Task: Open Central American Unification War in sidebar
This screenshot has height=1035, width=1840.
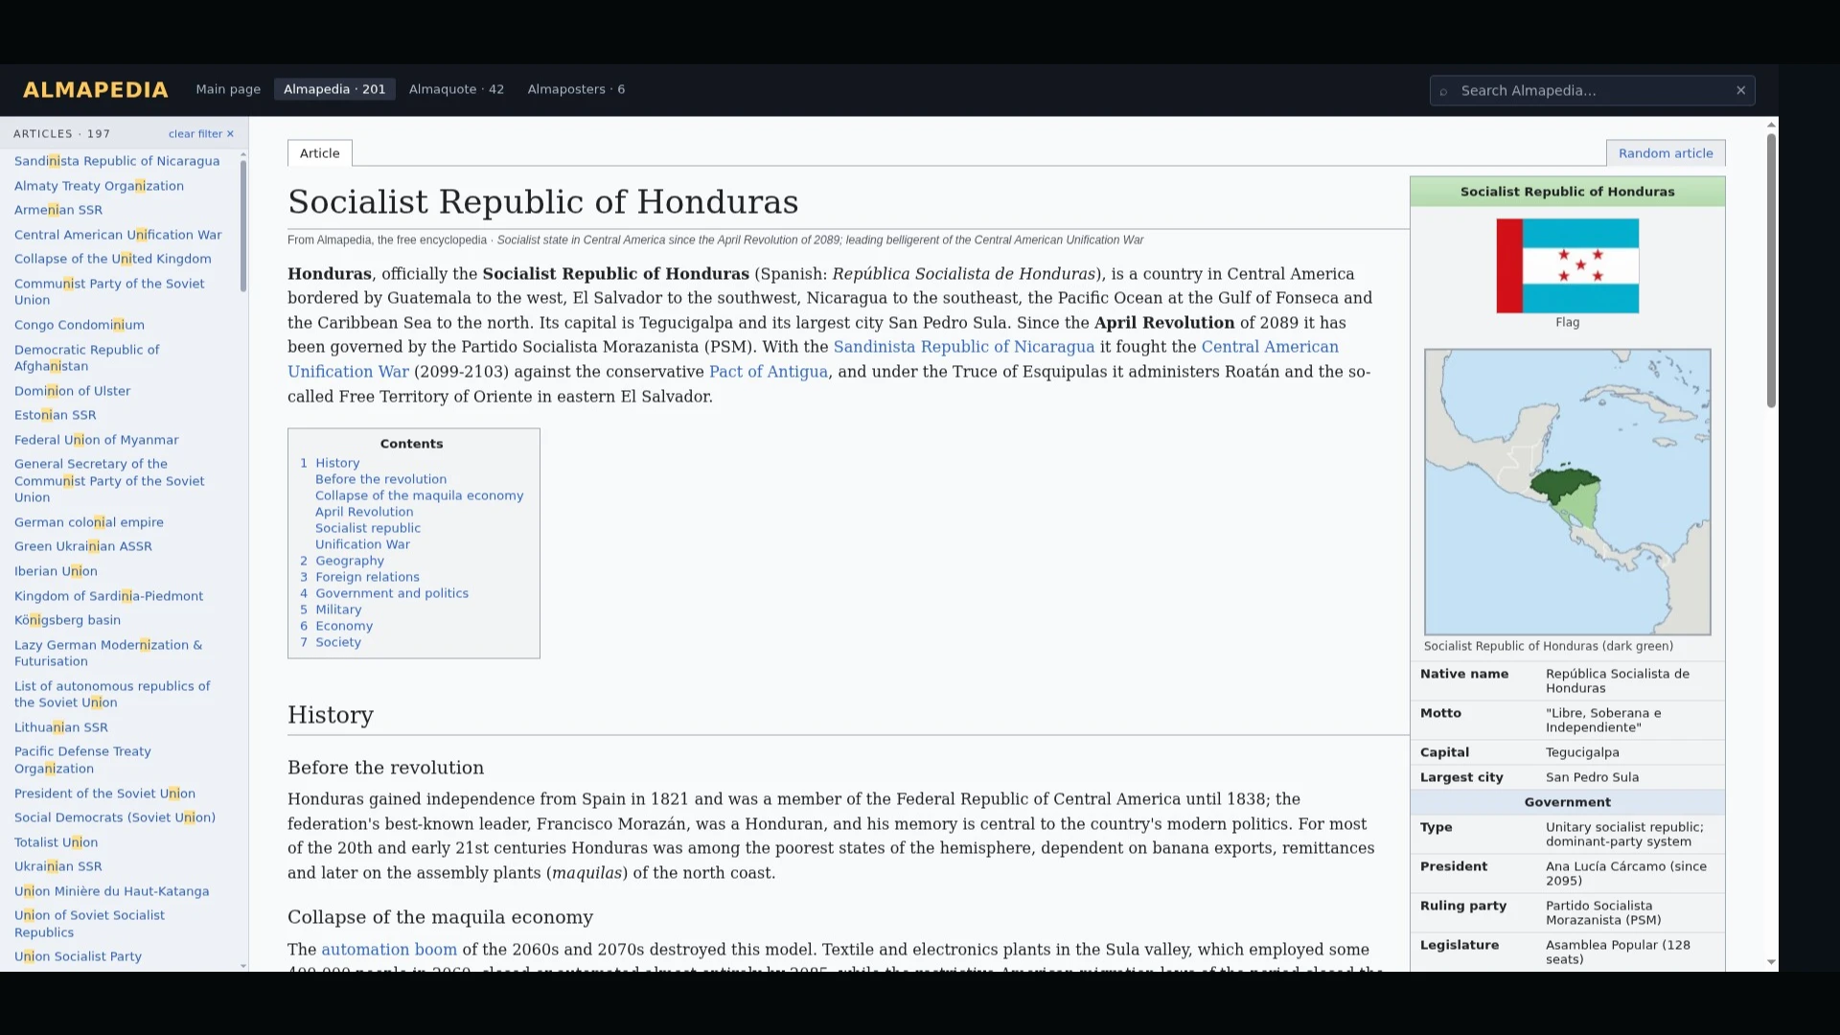Action: (x=118, y=235)
